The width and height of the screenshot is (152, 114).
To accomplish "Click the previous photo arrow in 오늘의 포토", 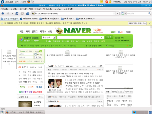I will point(39,97).
